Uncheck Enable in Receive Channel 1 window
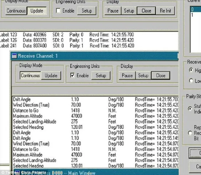Image resolution: width=201 pixels, height=175 pixels. [72, 76]
